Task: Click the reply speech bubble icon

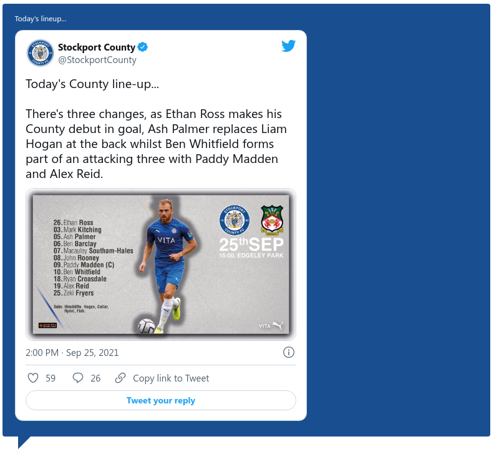Action: point(78,378)
